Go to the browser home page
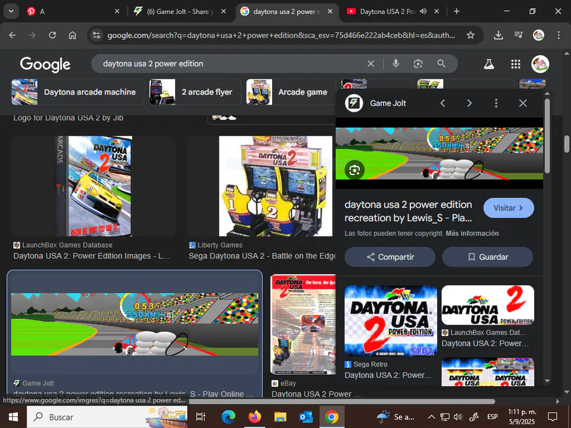 72,35
